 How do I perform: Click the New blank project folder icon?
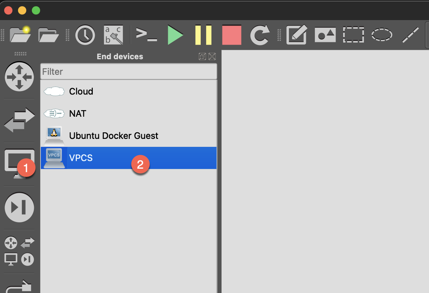pyautogui.click(x=20, y=35)
